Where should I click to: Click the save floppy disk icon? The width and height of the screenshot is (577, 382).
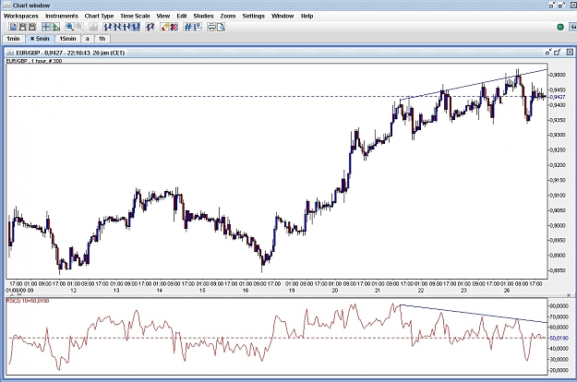click(x=22, y=27)
